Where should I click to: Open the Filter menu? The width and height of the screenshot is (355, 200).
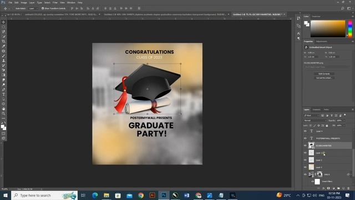55,2
